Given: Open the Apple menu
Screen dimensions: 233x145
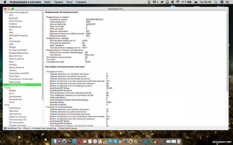Looking at the screenshot, I should [x=5, y=2].
